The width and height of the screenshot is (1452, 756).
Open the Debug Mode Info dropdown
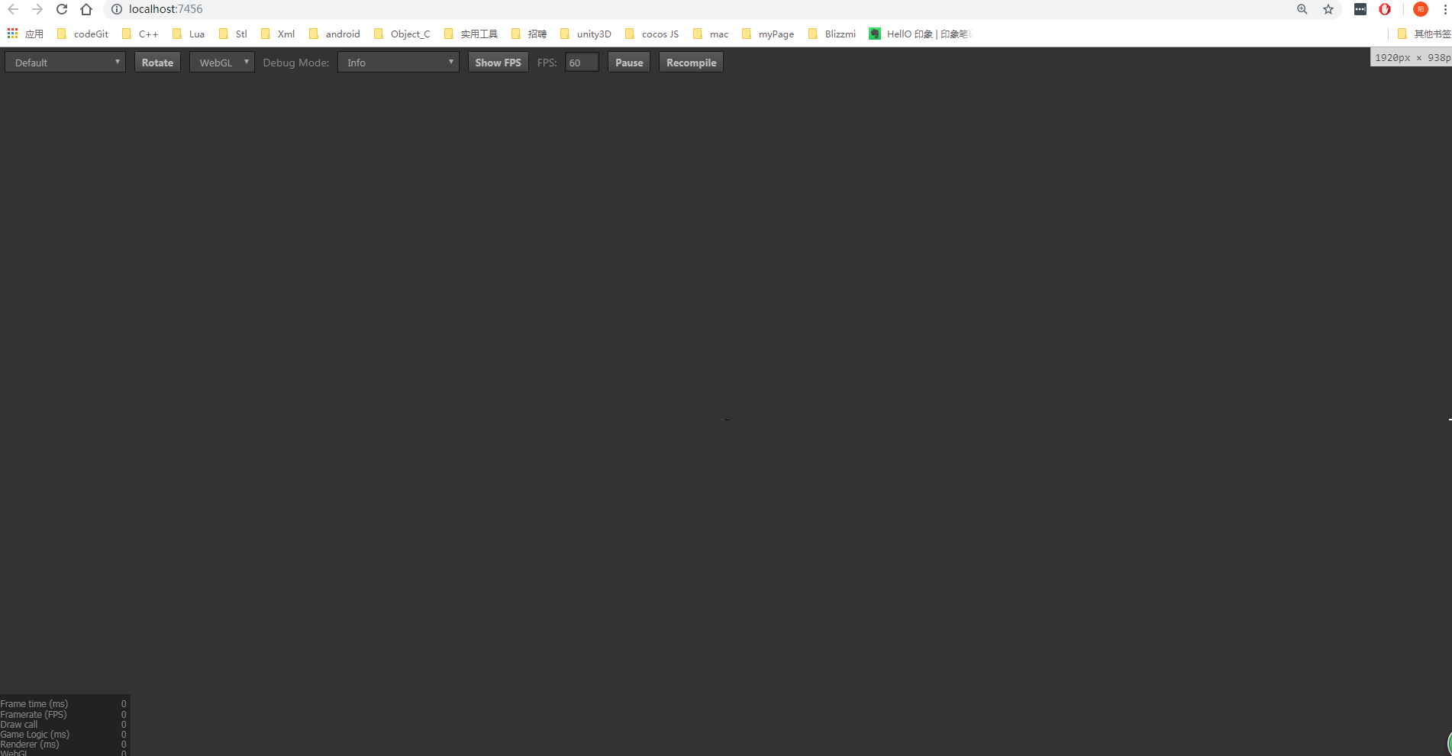(x=398, y=63)
